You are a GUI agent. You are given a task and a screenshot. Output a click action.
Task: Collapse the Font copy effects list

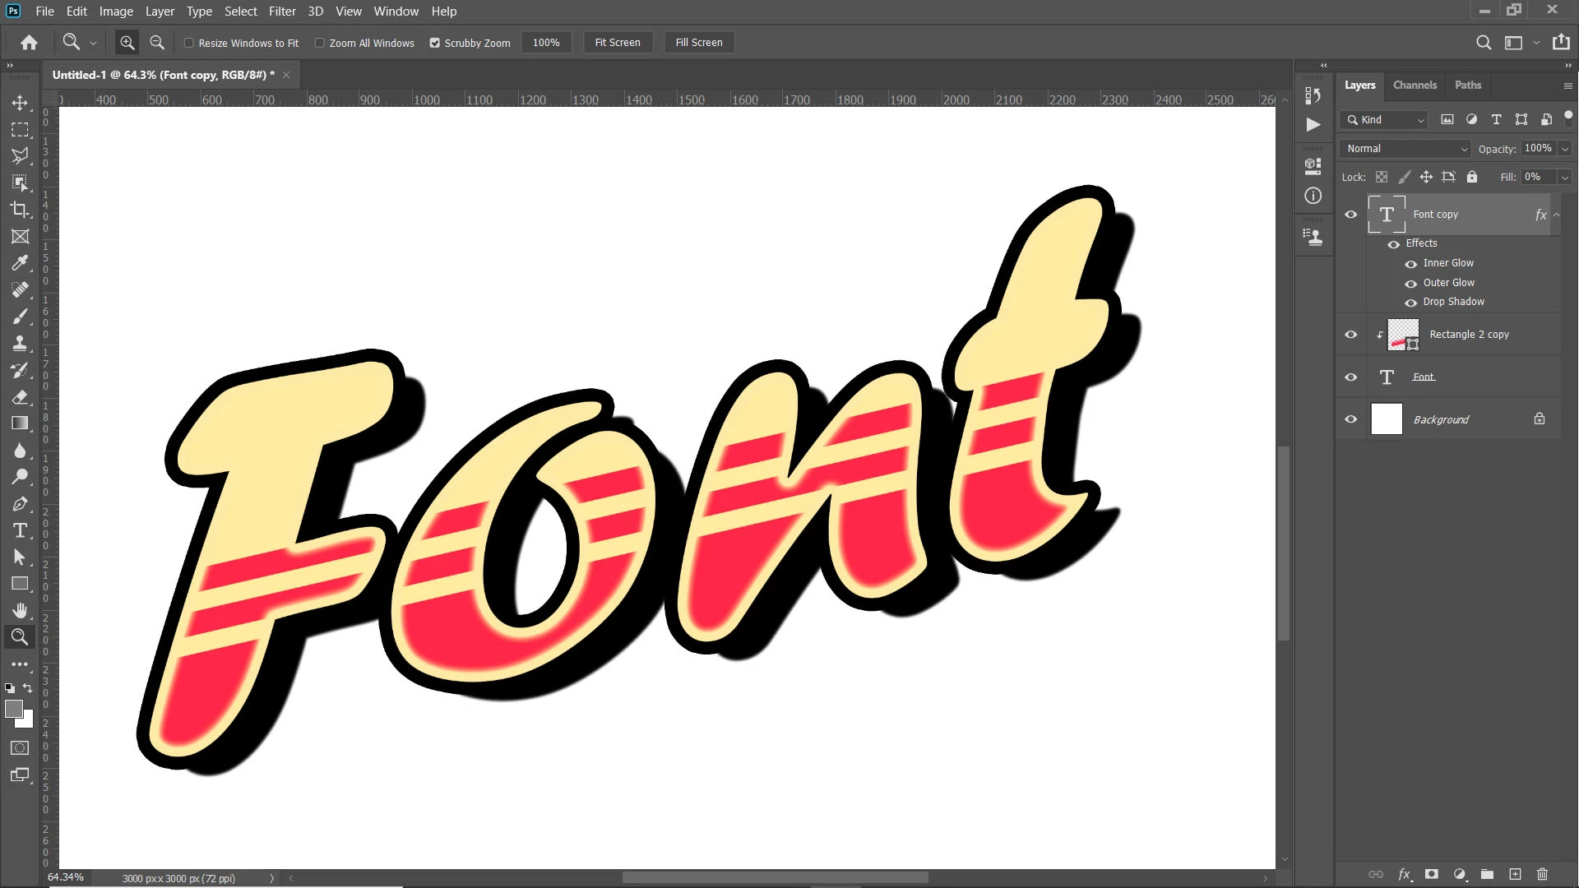coord(1556,215)
